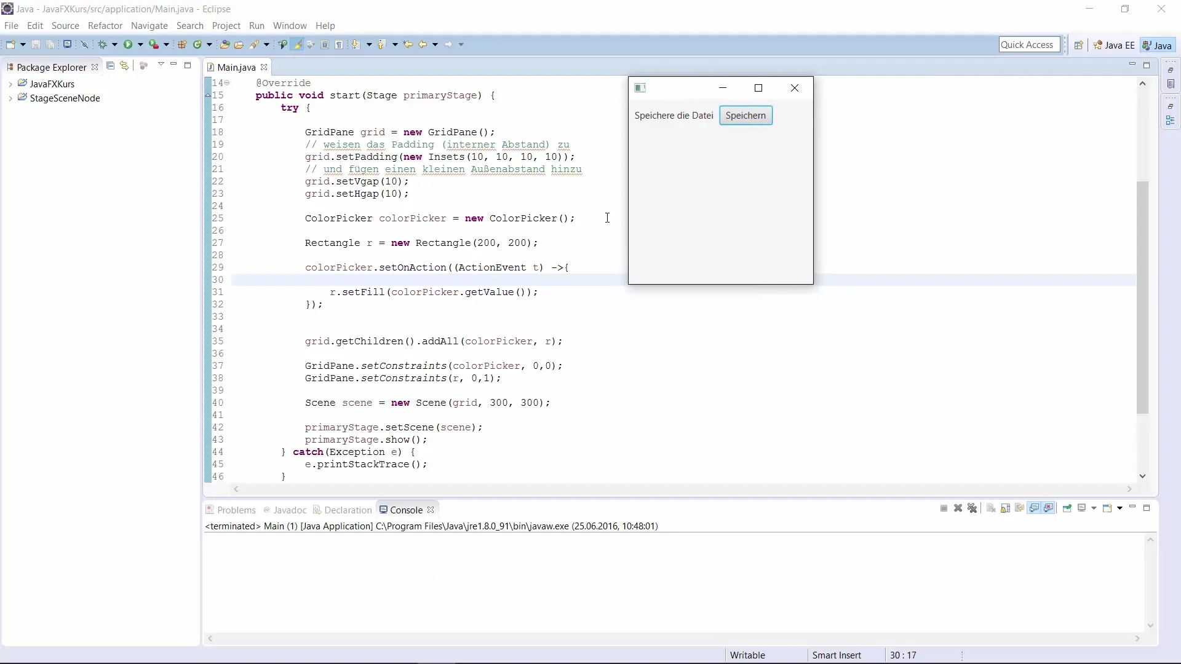1181x664 pixels.
Task: Click the Save icon in the toolbar
Action: coord(36,44)
